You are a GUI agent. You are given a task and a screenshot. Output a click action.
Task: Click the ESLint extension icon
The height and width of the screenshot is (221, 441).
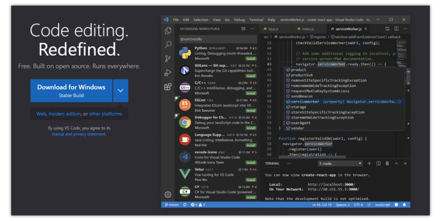coord(185,105)
